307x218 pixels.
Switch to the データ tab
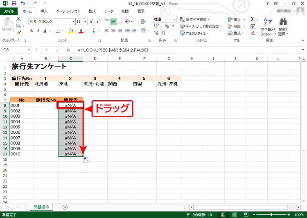108,11
